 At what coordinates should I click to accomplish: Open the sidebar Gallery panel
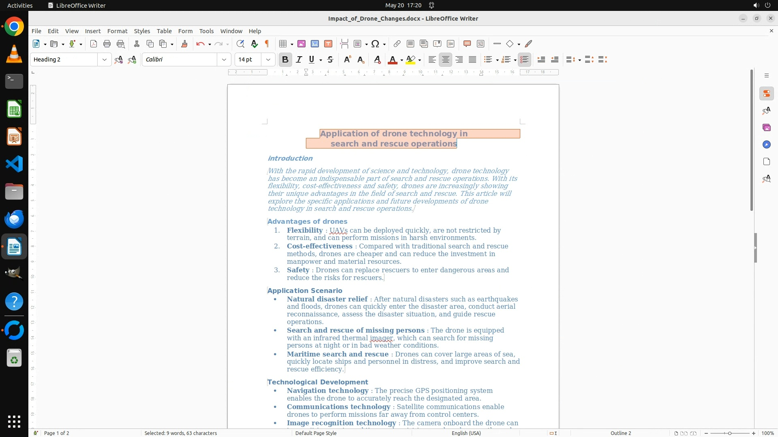pyautogui.click(x=766, y=127)
